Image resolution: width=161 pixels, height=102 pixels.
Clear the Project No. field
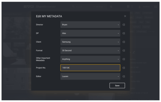pos(124,68)
